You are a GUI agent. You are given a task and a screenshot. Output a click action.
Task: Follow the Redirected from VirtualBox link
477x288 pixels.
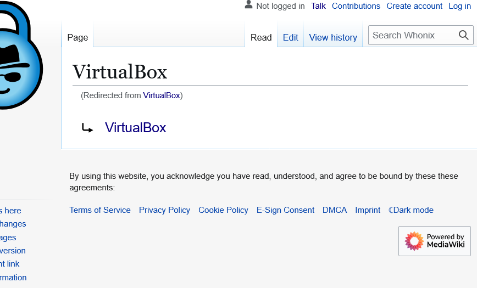(162, 95)
